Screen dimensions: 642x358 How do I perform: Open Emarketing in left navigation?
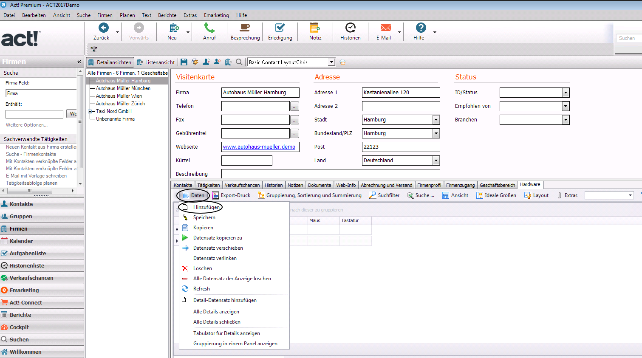click(42, 290)
